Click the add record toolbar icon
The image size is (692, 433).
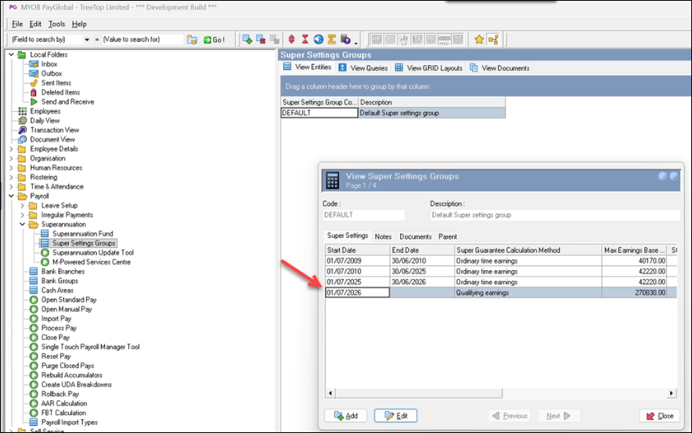pyautogui.click(x=247, y=39)
